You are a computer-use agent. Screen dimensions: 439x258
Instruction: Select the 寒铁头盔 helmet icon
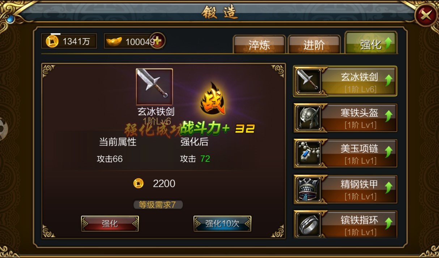point(308,117)
